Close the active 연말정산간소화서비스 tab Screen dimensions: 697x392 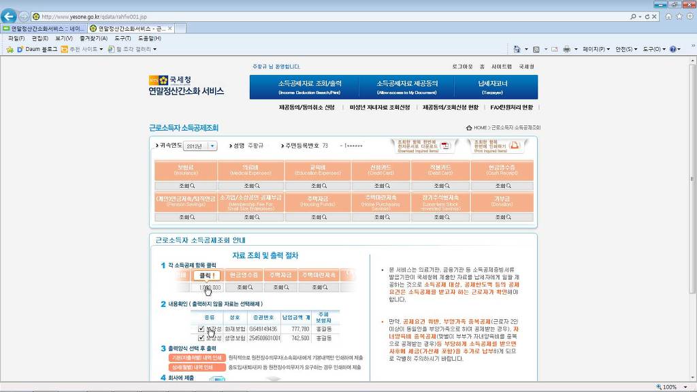point(169,29)
